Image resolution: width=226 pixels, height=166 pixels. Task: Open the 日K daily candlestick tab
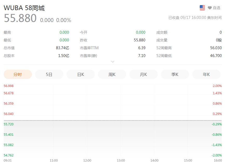pyautogui.click(x=81, y=74)
